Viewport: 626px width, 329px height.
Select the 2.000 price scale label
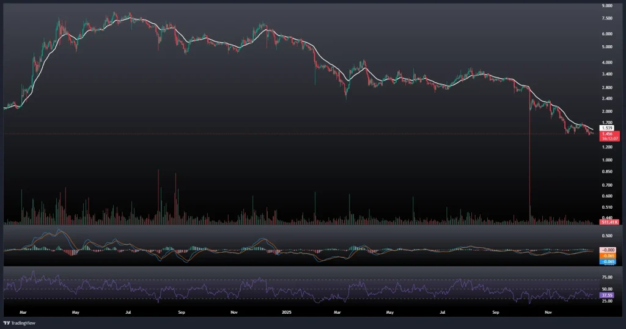608,112
